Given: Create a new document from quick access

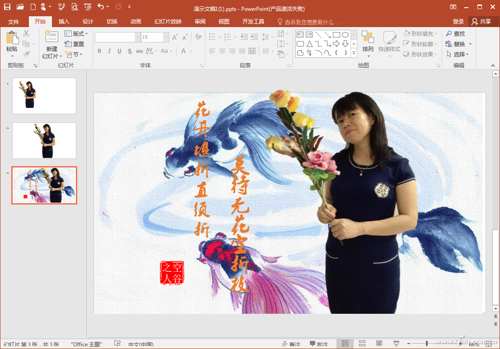Looking at the screenshot, I should (x=33, y=6).
